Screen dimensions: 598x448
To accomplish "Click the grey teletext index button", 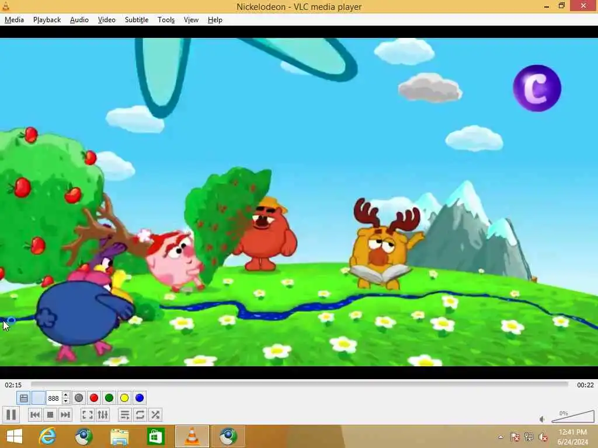I will tap(79, 398).
